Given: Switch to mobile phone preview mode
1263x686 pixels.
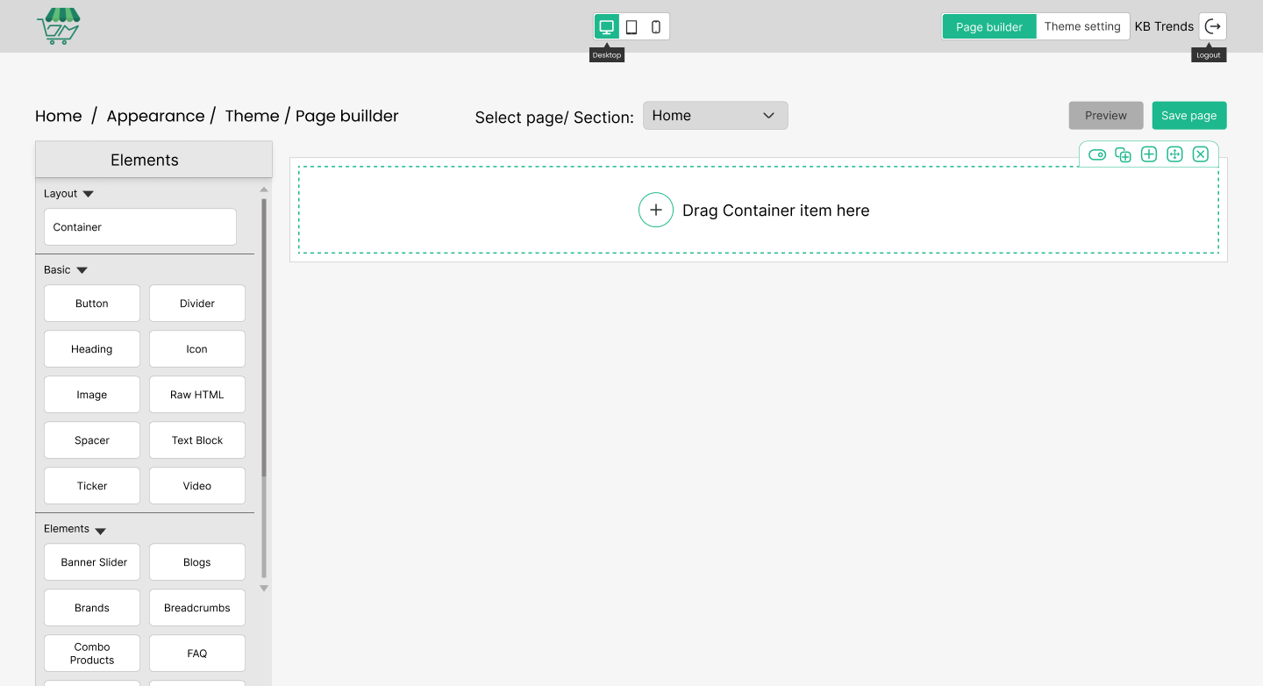Looking at the screenshot, I should (x=656, y=27).
